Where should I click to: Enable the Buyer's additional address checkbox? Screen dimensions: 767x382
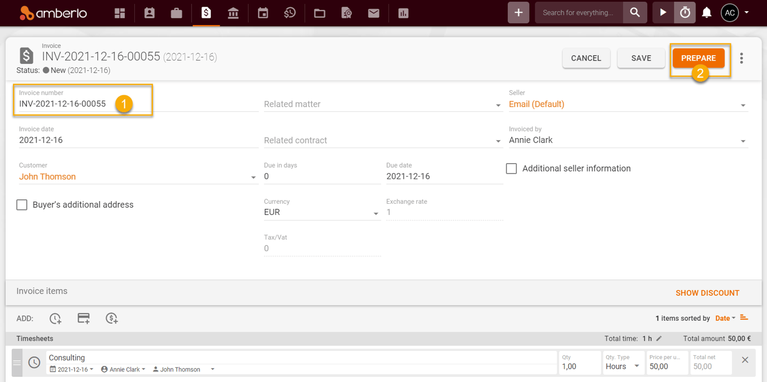(21, 204)
